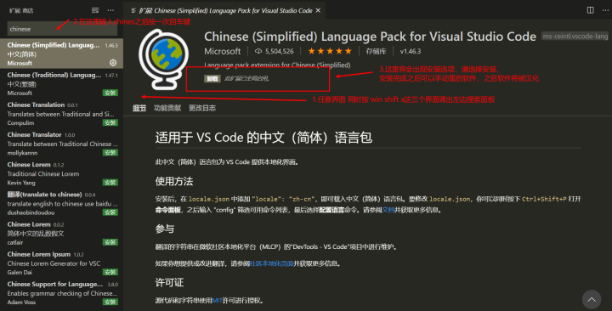Click the Microsoft publisher name
The image size is (612, 311).
click(x=223, y=51)
